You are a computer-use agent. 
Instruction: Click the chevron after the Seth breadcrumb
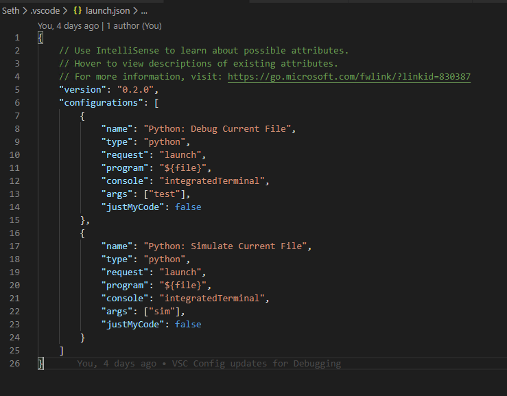pos(25,11)
